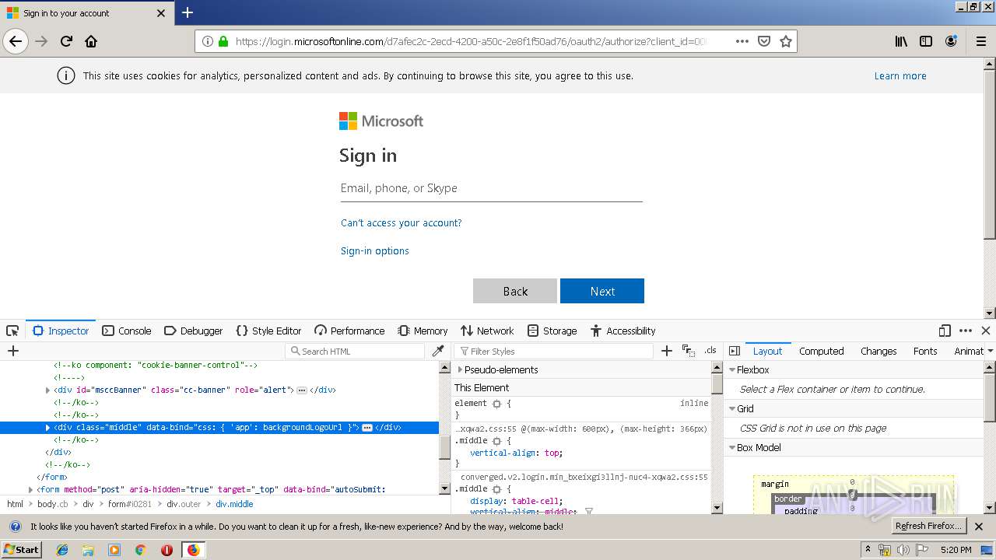Click the cookie notice info icon
The image size is (996, 560).
(66, 75)
